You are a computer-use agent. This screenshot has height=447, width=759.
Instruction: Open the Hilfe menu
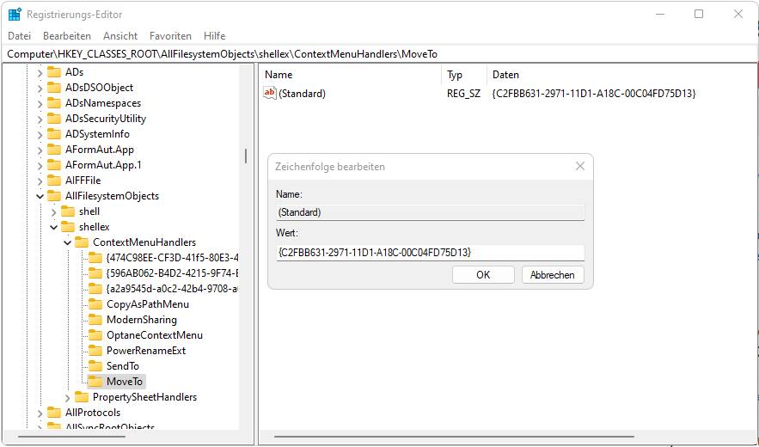(x=214, y=36)
